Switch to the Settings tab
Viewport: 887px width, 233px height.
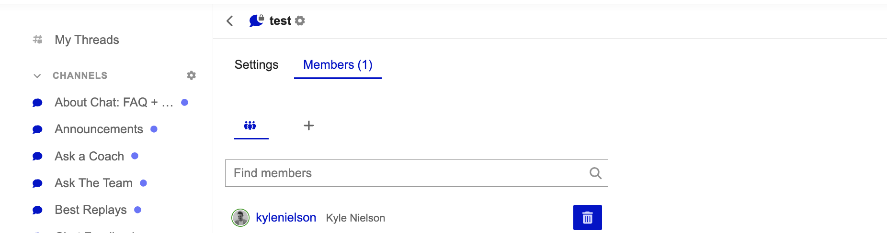(256, 65)
